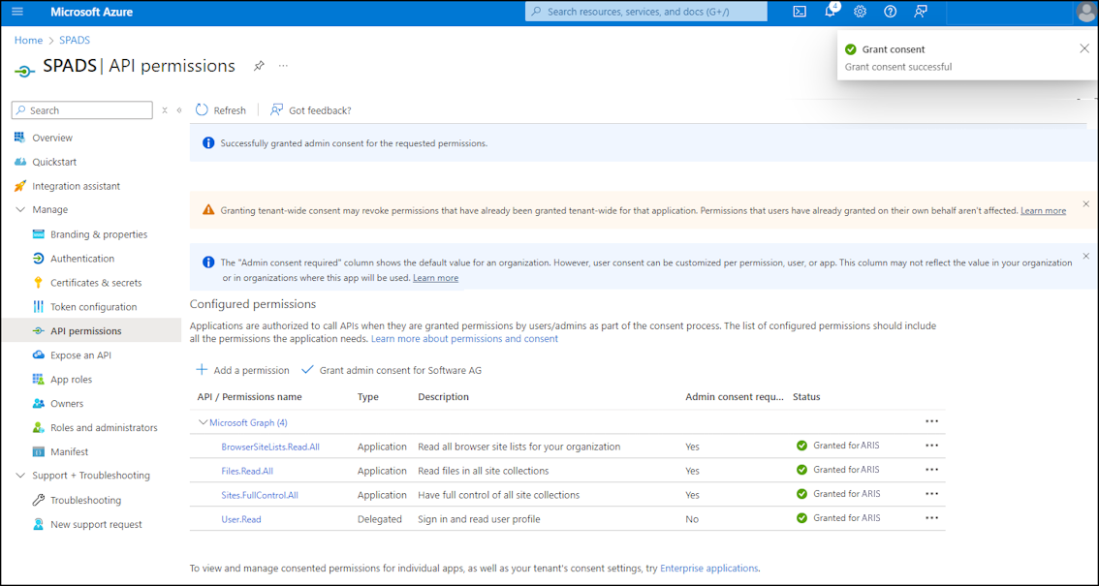The width and height of the screenshot is (1099, 586).
Task: Open Learn more in the Admin consent info banner
Action: (x=435, y=277)
